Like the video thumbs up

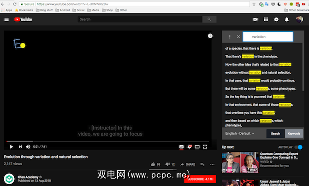click(x=155, y=164)
